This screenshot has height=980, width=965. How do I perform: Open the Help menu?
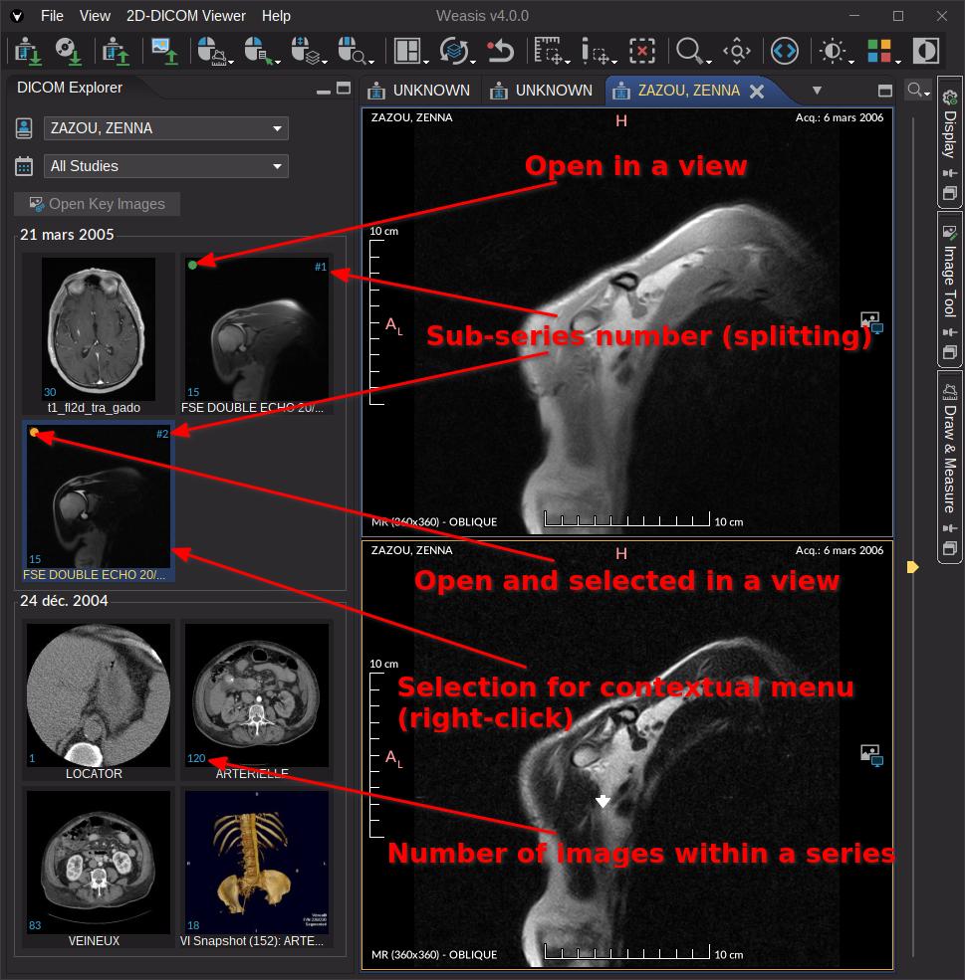[276, 16]
